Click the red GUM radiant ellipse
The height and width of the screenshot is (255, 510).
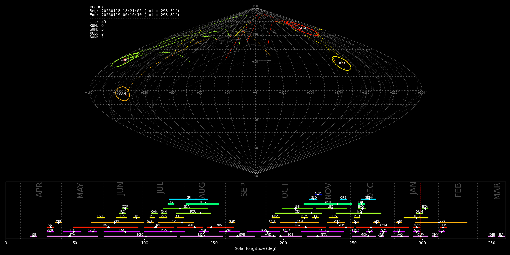[x=302, y=29]
